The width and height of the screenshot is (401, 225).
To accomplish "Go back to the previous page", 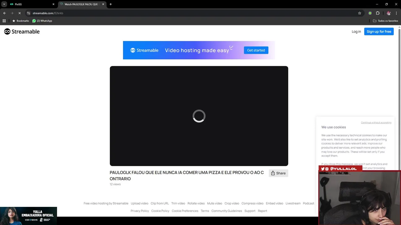I will [4, 13].
